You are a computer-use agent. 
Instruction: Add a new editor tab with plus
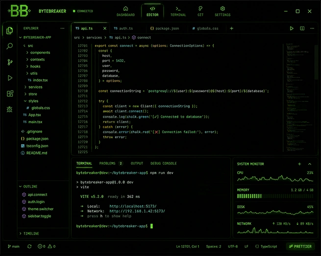pos(231,28)
